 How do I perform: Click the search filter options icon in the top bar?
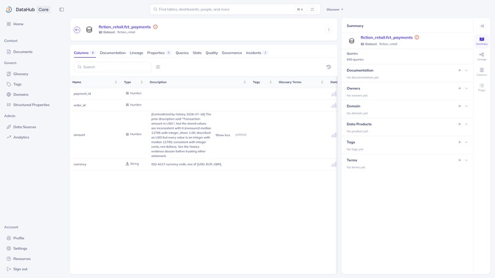312,9
